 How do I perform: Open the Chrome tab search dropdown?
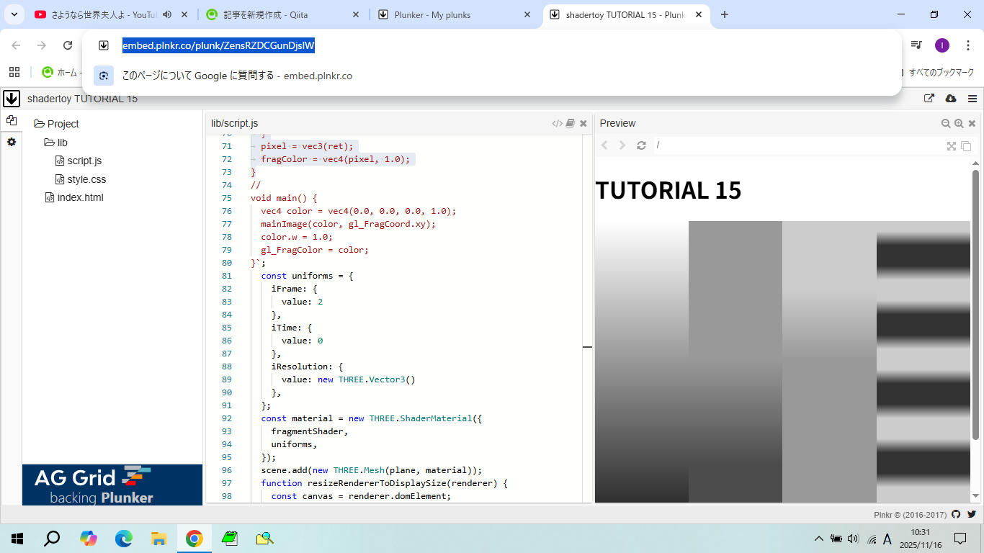point(14,14)
